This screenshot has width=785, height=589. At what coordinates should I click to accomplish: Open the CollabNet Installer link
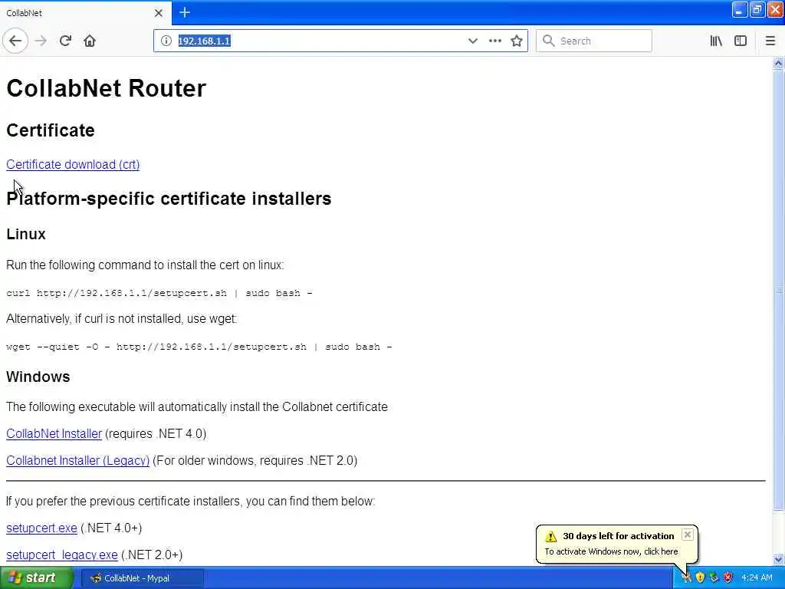click(x=54, y=434)
